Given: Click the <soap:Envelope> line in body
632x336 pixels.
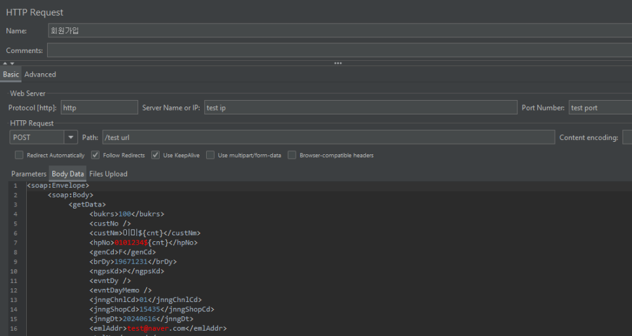Looking at the screenshot, I should (x=58, y=186).
